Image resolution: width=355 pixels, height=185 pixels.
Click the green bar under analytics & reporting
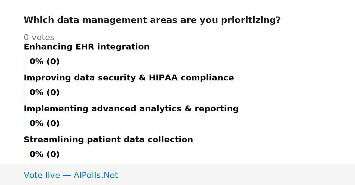pos(24,124)
